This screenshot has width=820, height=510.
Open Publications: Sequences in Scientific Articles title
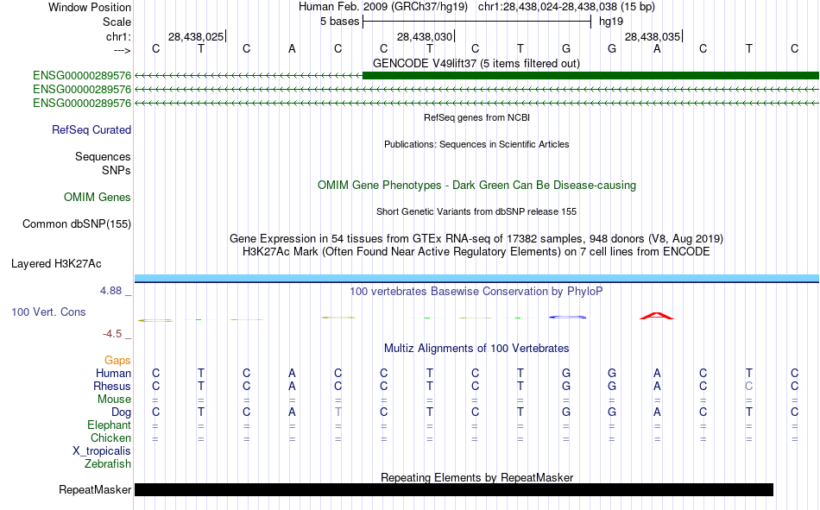(476, 144)
